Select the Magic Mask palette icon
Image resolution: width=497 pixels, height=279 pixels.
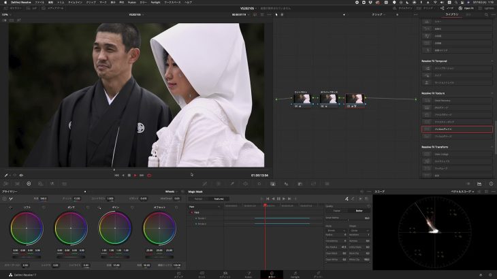272,184
